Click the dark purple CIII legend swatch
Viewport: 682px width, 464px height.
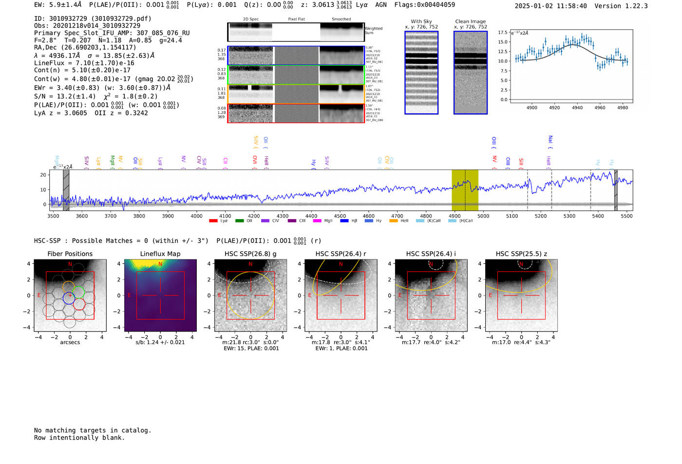[x=292, y=221]
